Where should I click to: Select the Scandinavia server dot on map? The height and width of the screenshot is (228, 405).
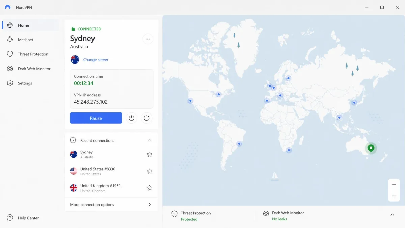[x=288, y=78]
